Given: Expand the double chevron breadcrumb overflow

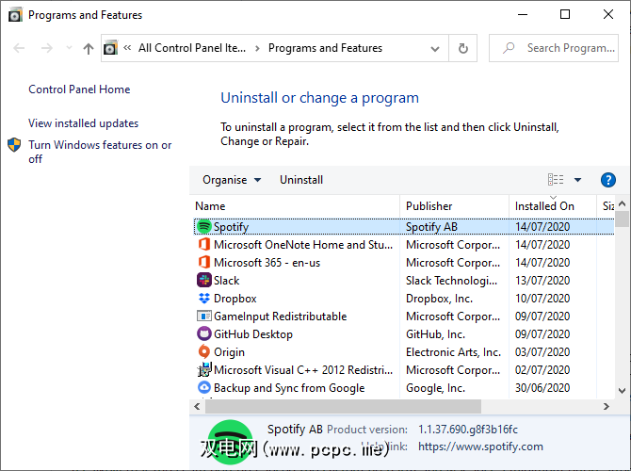Looking at the screenshot, I should point(127,47).
